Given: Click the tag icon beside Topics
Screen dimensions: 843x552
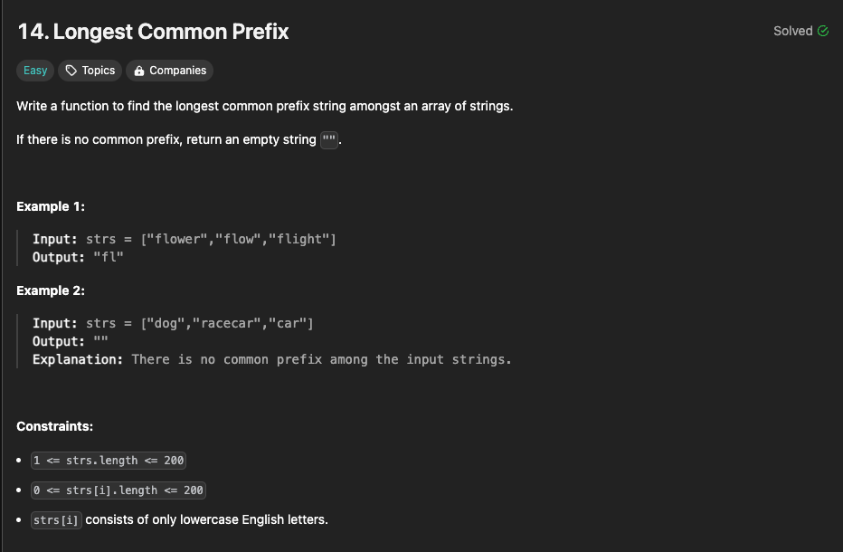Looking at the screenshot, I should 72,71.
